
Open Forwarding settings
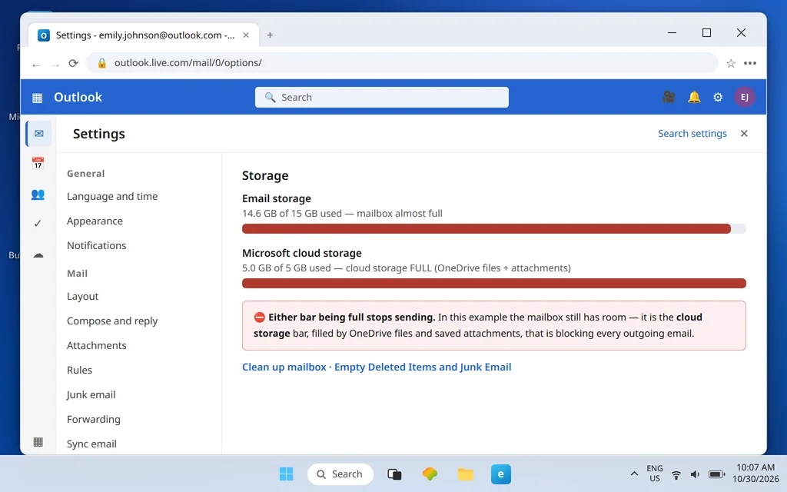[93, 419]
